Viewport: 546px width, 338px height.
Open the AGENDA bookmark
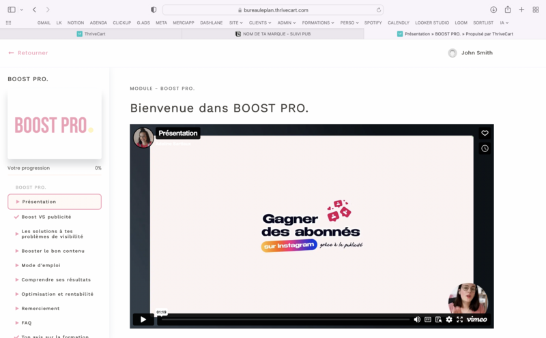[98, 22]
